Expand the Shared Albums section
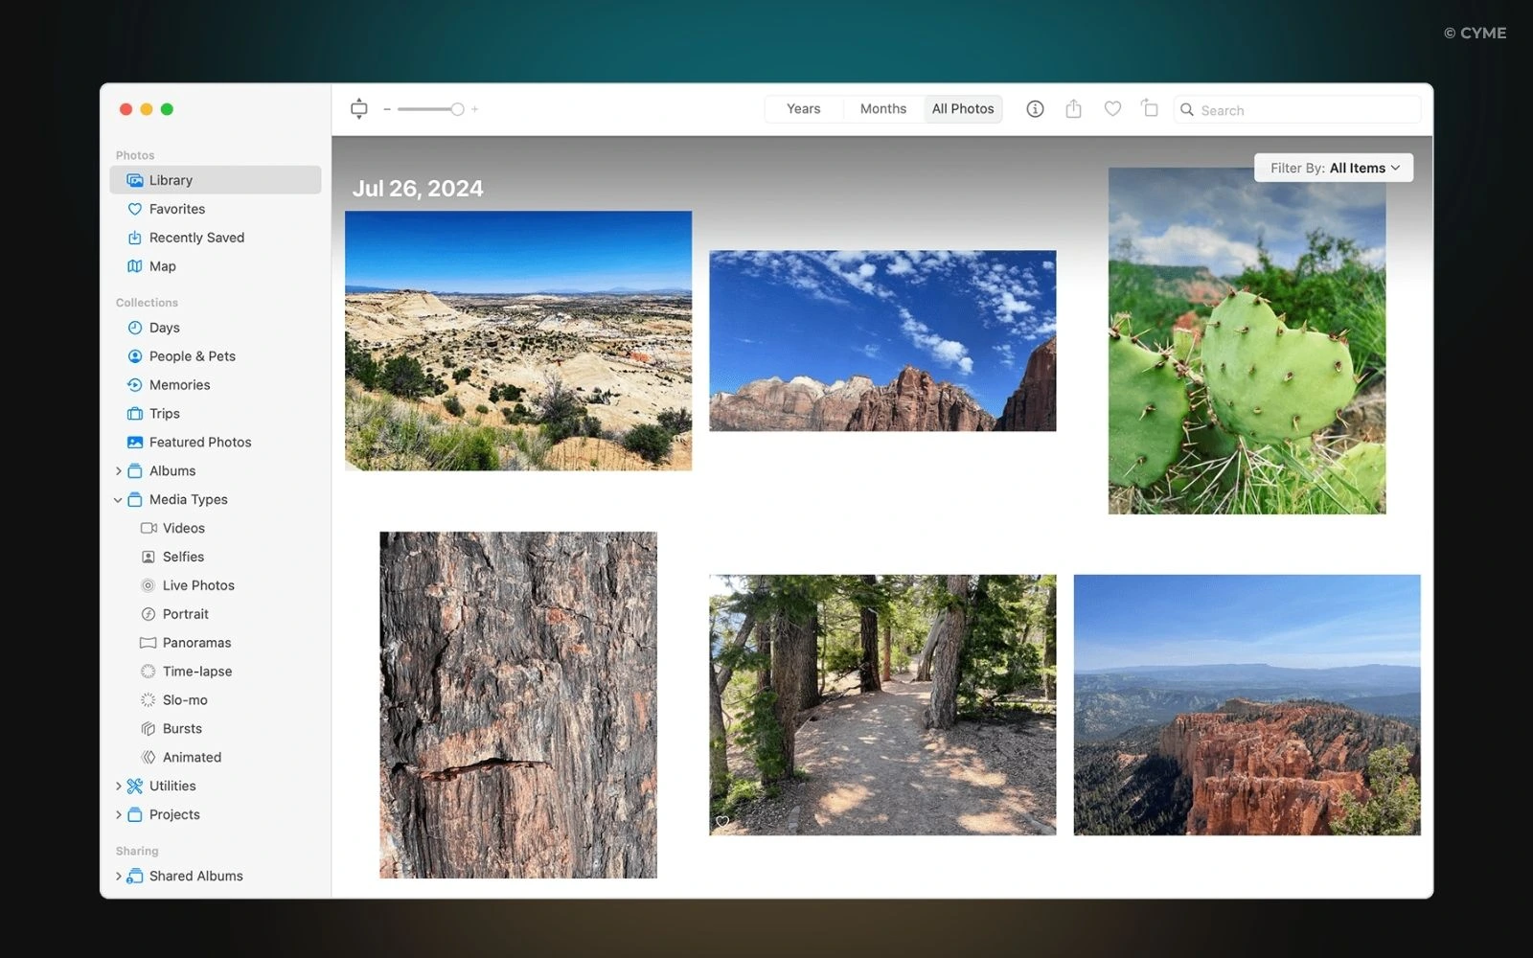This screenshot has height=958, width=1533. (119, 877)
